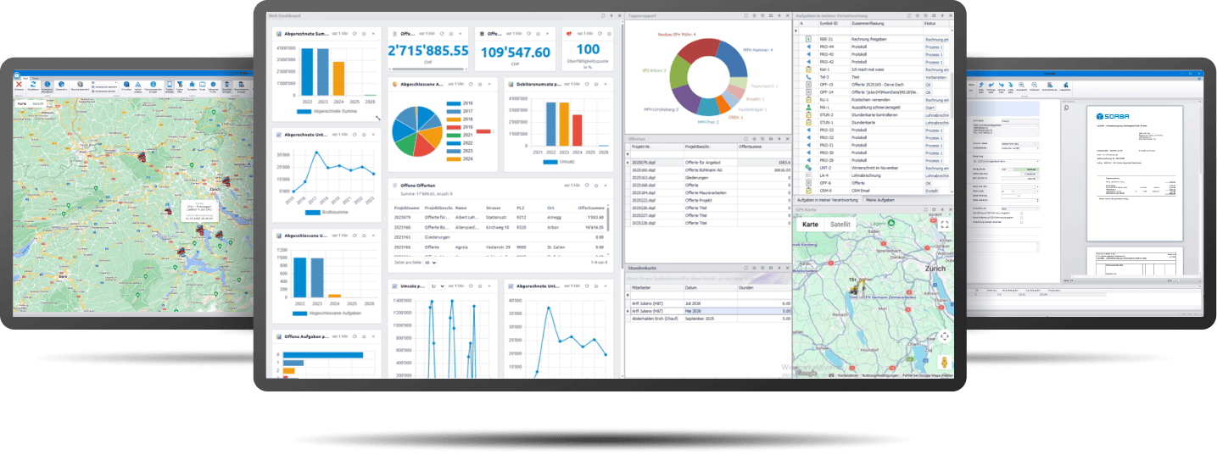1217x455 pixels.
Task: Refresh the Offene Offerten list widget
Action: tap(587, 186)
